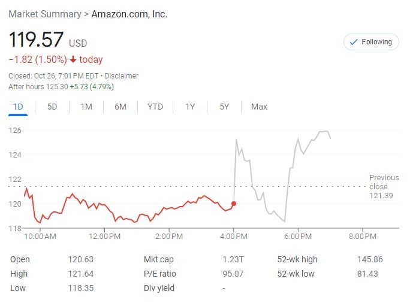Show the 1M price chart
Image resolution: width=419 pixels, height=303 pixels.
point(86,107)
